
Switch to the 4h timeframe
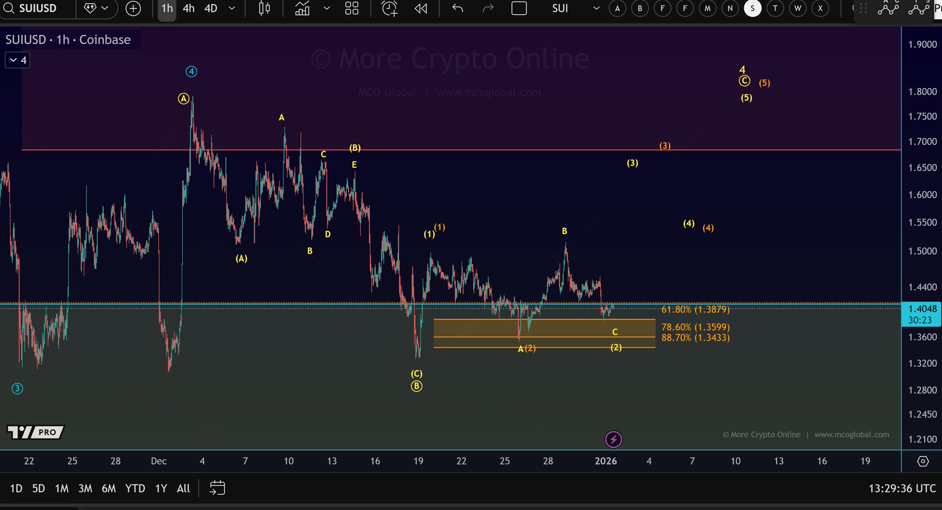click(189, 8)
